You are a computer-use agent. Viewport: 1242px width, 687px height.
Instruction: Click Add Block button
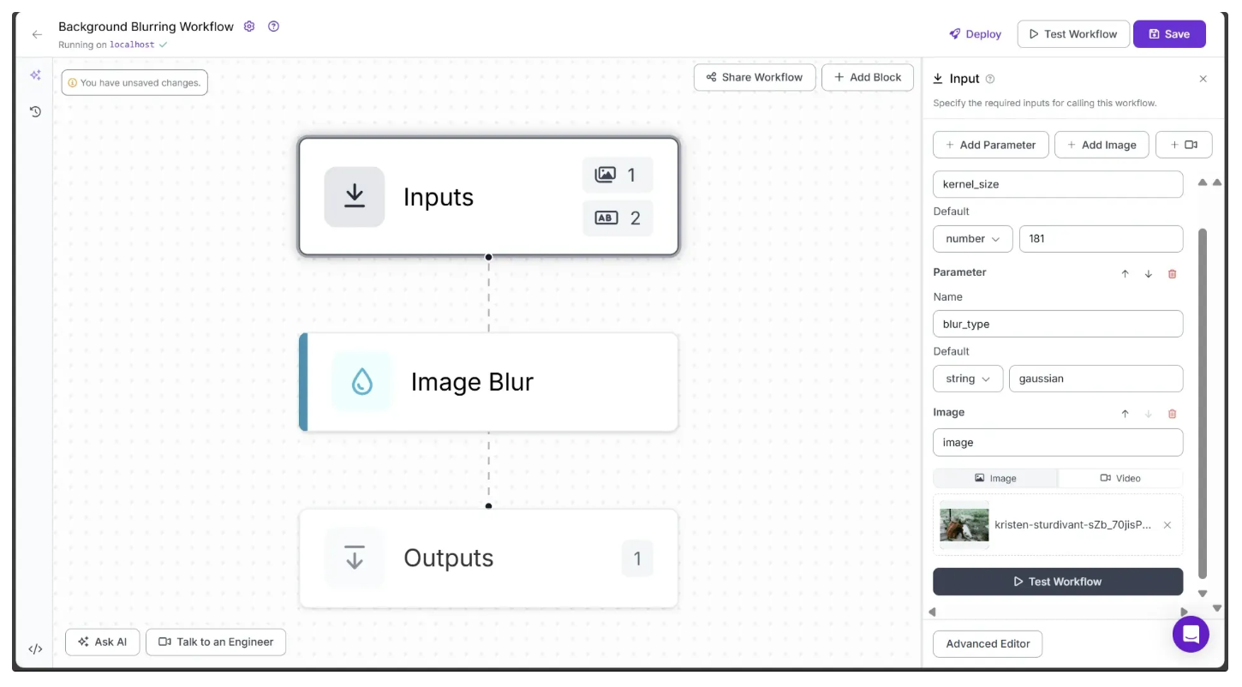coord(868,77)
